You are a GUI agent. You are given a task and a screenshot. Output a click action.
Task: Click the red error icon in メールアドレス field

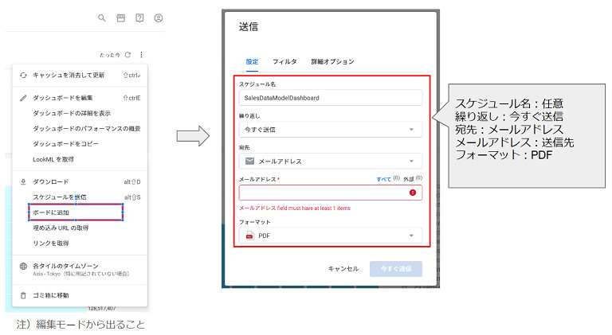coord(413,193)
